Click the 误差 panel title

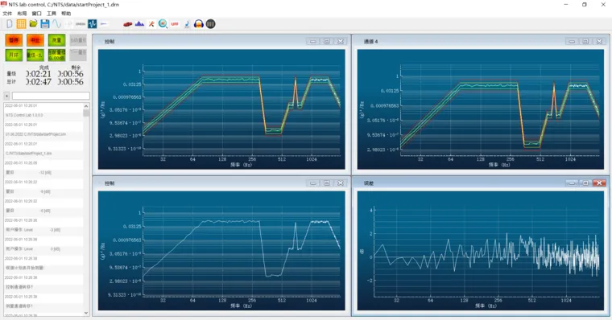(x=369, y=183)
